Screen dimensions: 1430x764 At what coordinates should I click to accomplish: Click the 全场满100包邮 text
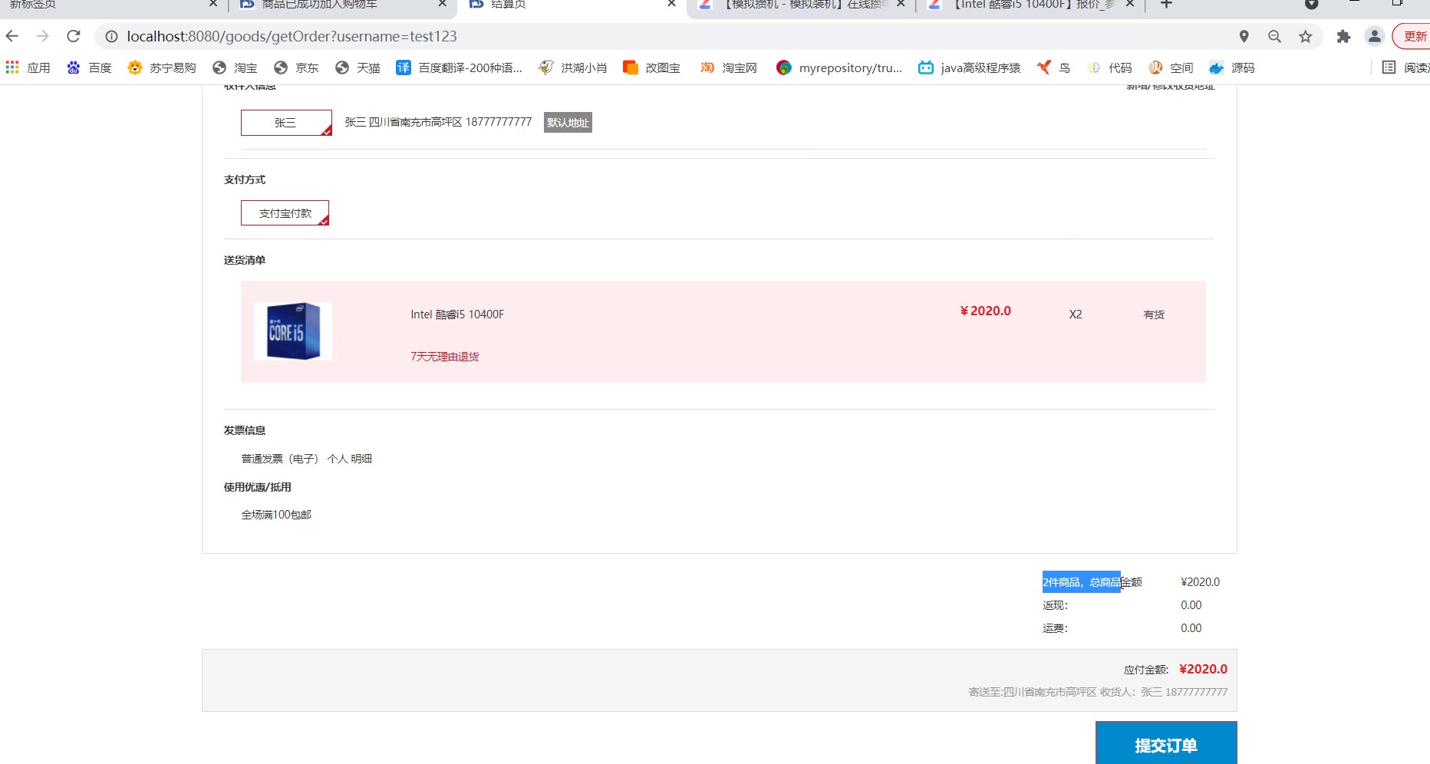click(276, 515)
